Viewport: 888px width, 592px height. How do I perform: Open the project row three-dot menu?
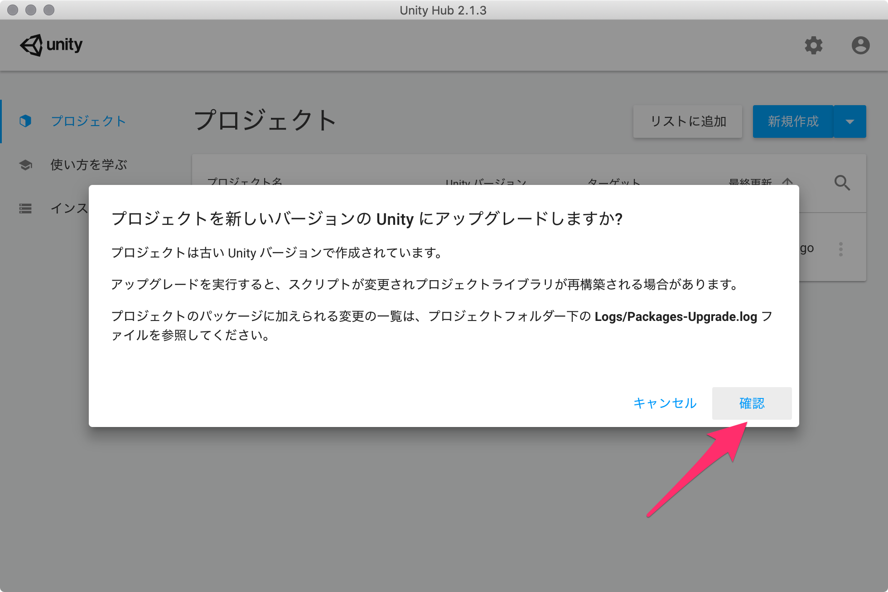click(x=841, y=249)
